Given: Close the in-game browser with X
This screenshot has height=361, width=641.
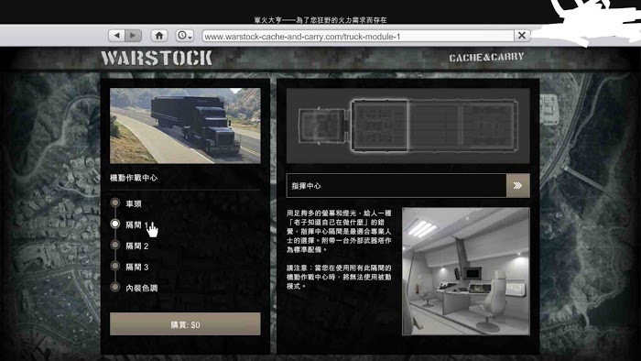Looking at the screenshot, I should (x=522, y=36).
